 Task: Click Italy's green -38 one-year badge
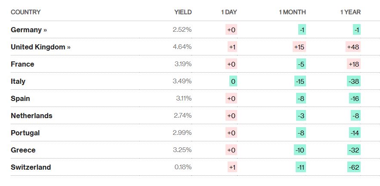(354, 82)
